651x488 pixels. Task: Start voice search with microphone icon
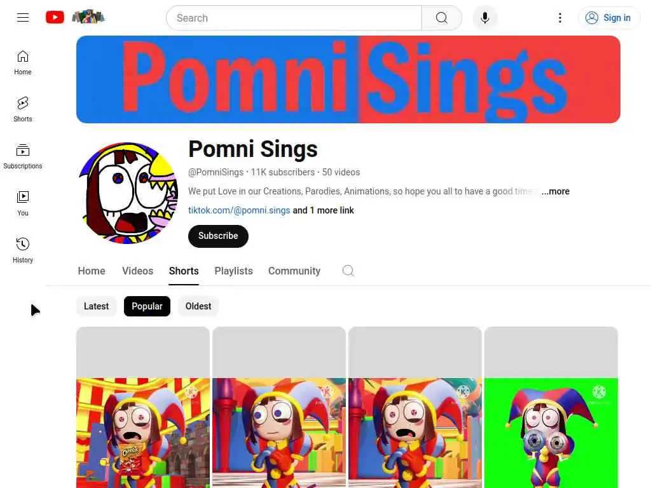484,18
